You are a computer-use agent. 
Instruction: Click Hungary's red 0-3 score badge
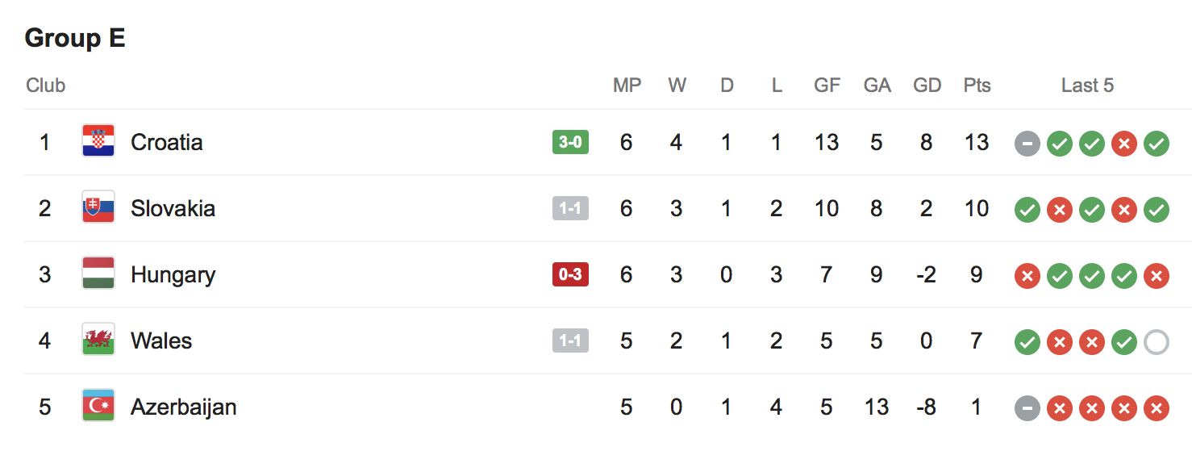pyautogui.click(x=570, y=274)
